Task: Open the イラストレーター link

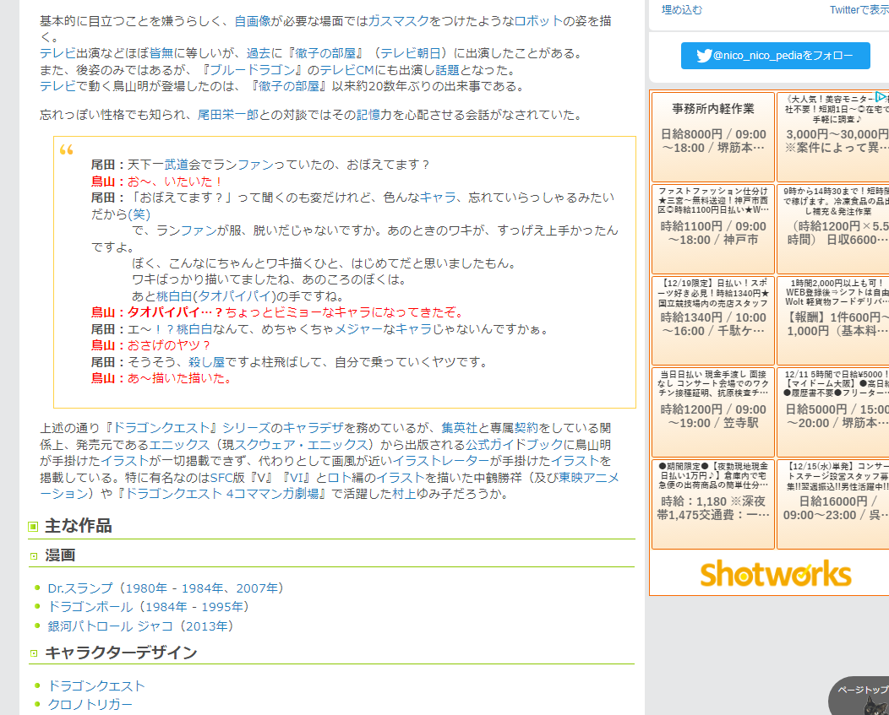Action: (x=440, y=461)
